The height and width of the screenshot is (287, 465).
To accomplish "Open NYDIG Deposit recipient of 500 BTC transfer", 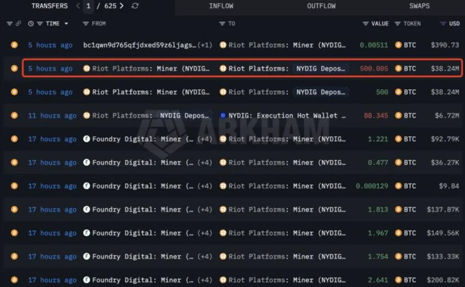I will point(321,92).
